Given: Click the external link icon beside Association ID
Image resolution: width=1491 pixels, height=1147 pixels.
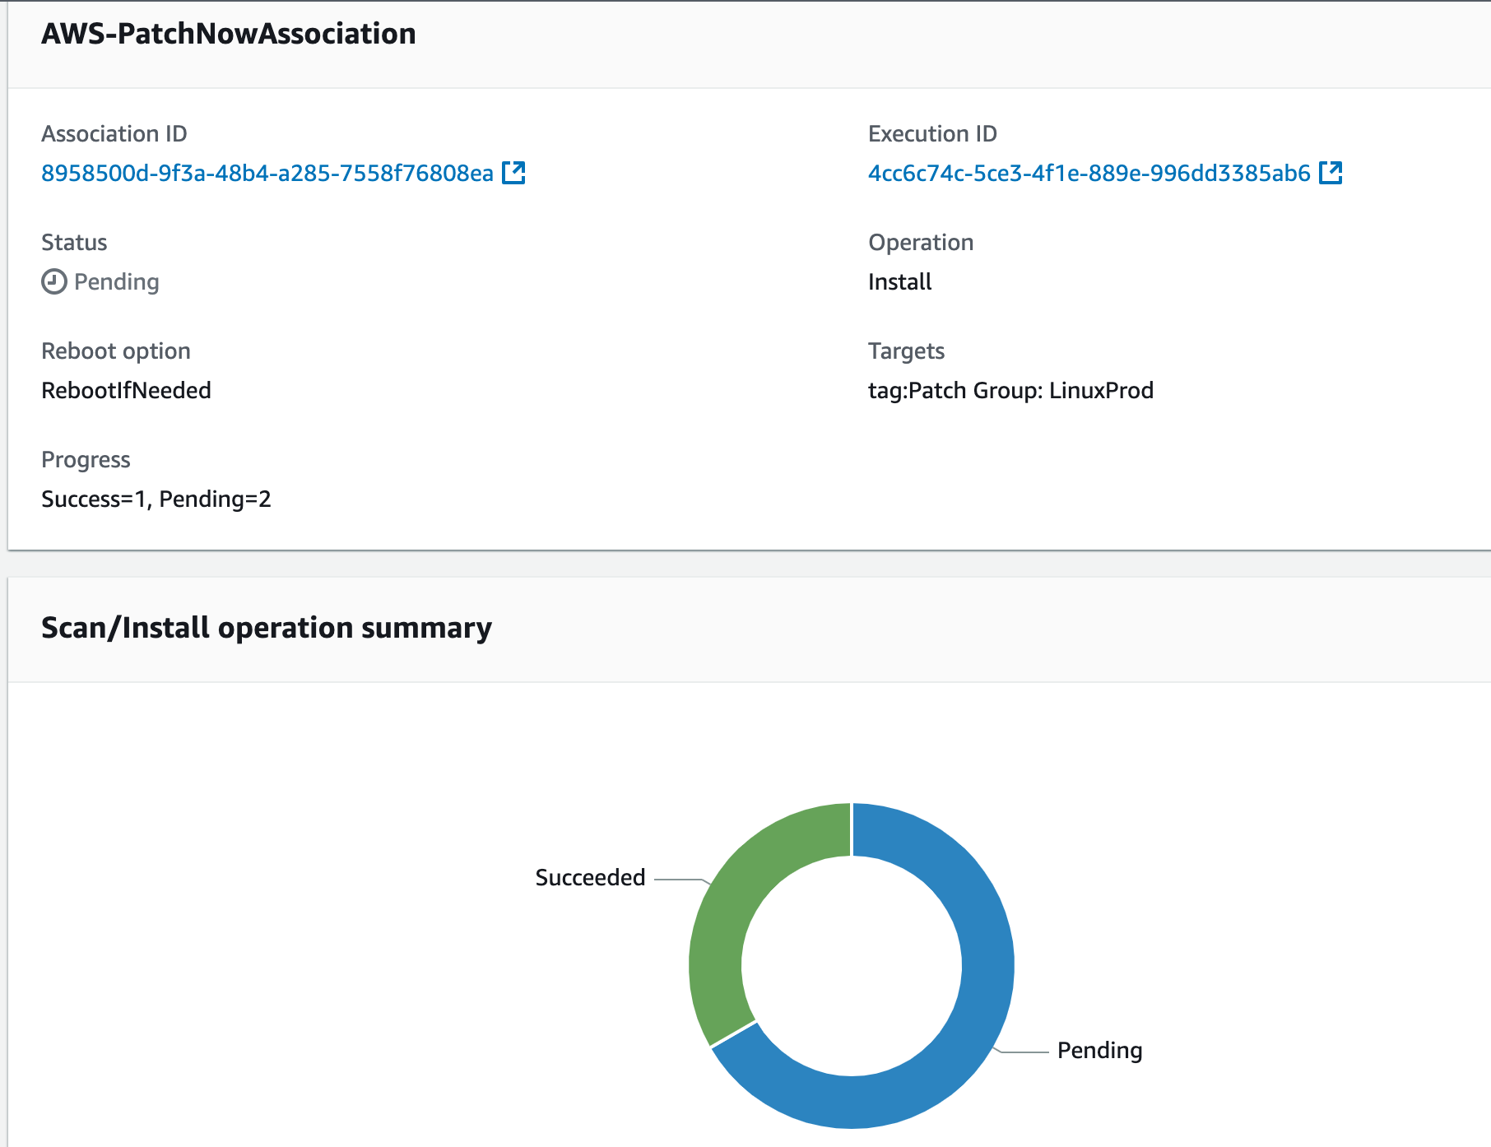Looking at the screenshot, I should pos(514,173).
